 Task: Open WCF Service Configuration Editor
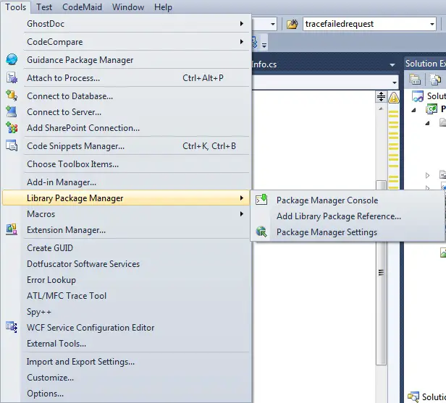tap(127, 328)
